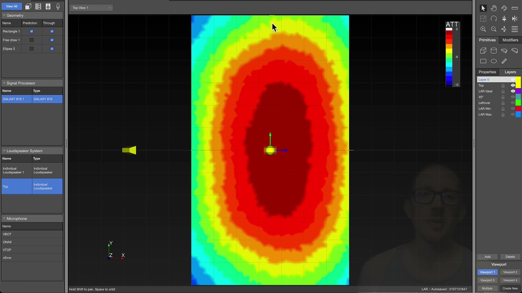The width and height of the screenshot is (522, 293).
Task: Click the yellow Layer 0 color swatch
Action: click(x=518, y=80)
